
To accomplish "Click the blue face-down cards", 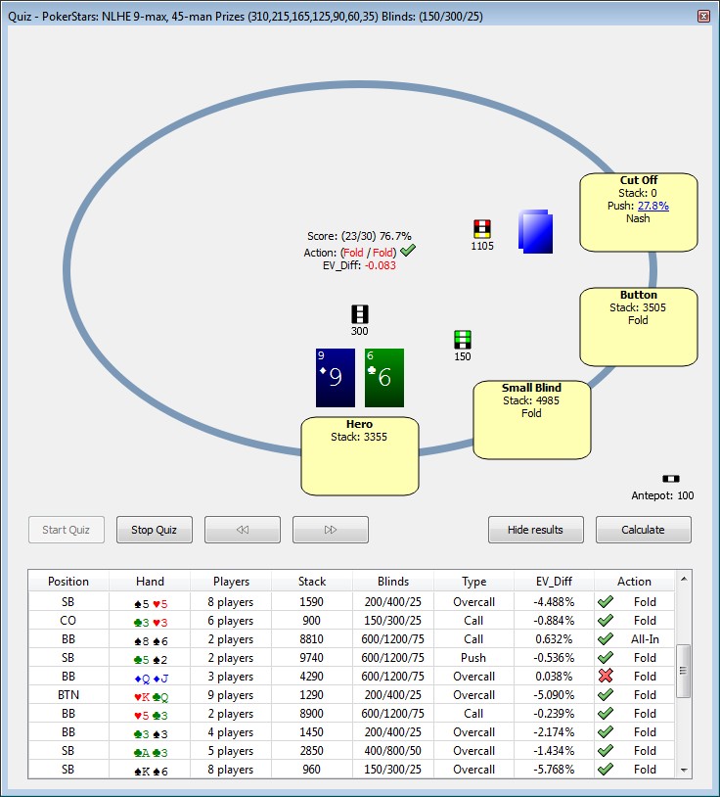I will coord(536,231).
